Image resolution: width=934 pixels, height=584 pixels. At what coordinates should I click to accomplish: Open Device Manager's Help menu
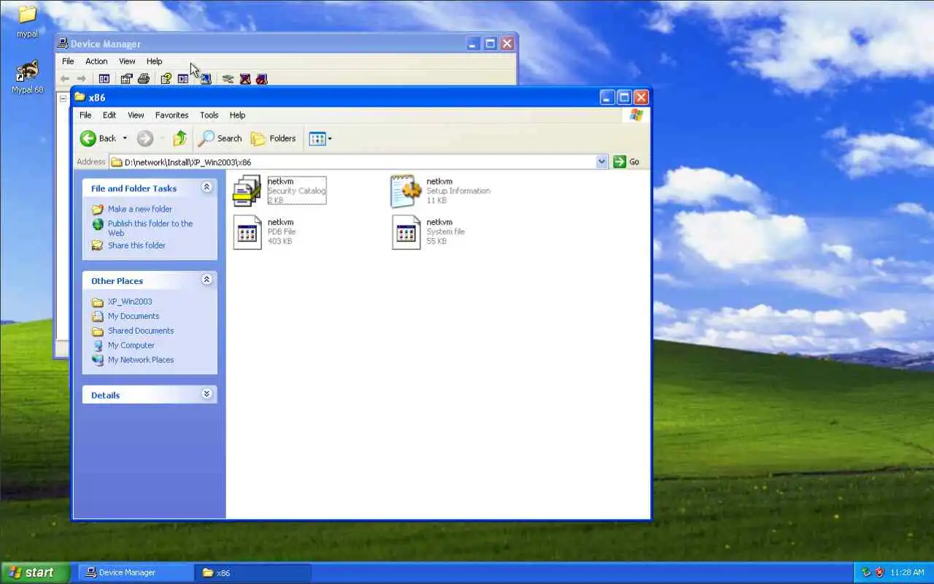coord(154,61)
